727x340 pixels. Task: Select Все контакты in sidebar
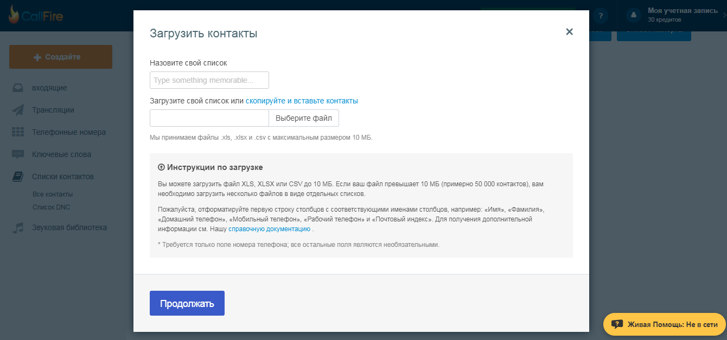[x=53, y=194]
